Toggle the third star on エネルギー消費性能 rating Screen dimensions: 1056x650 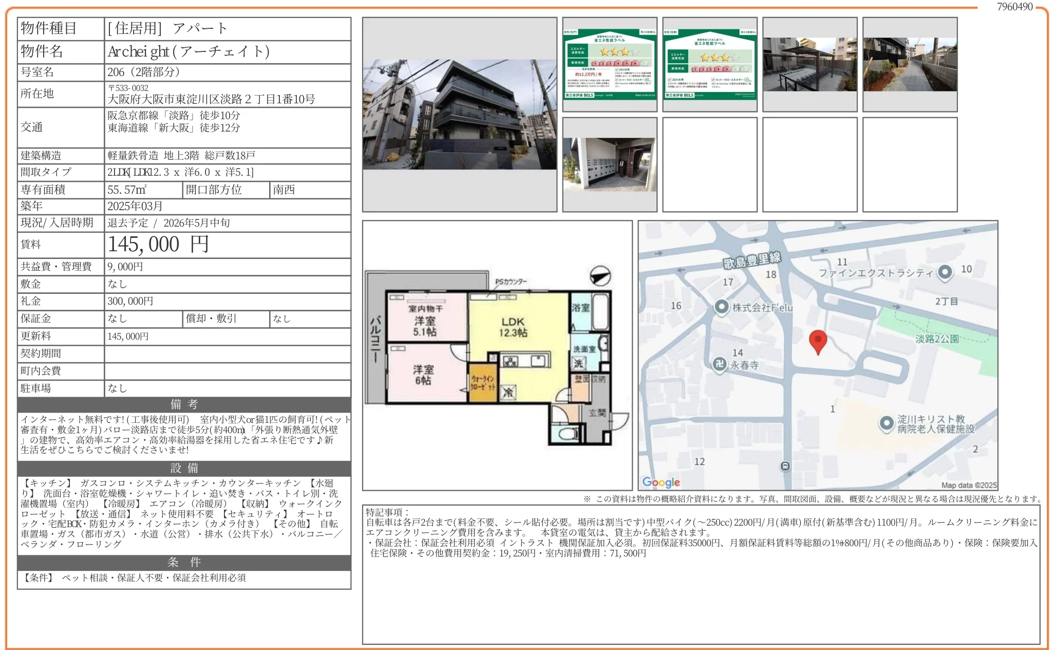[624, 52]
